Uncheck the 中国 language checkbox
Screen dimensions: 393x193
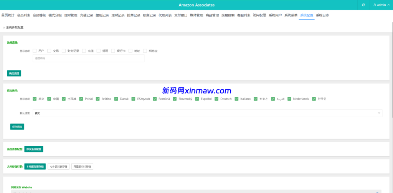tap(49, 99)
